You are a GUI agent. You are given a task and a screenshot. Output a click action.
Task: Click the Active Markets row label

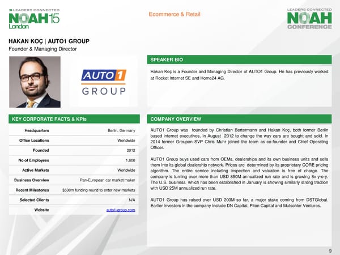pos(35,171)
